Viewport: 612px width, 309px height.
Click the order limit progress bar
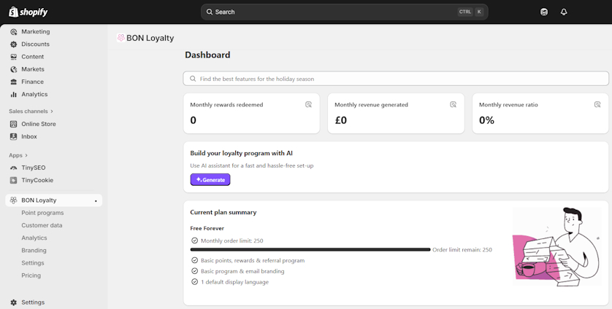click(310, 249)
